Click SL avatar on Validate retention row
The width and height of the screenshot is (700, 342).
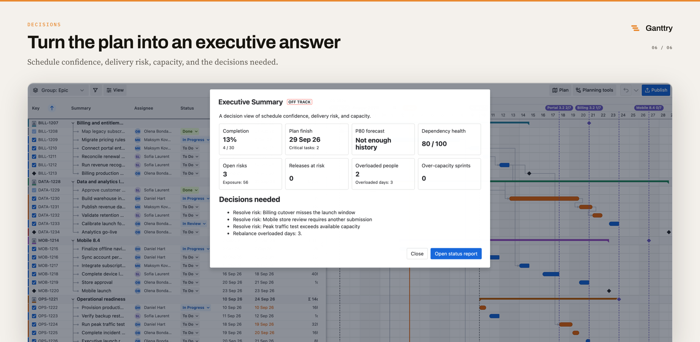pyautogui.click(x=138, y=215)
